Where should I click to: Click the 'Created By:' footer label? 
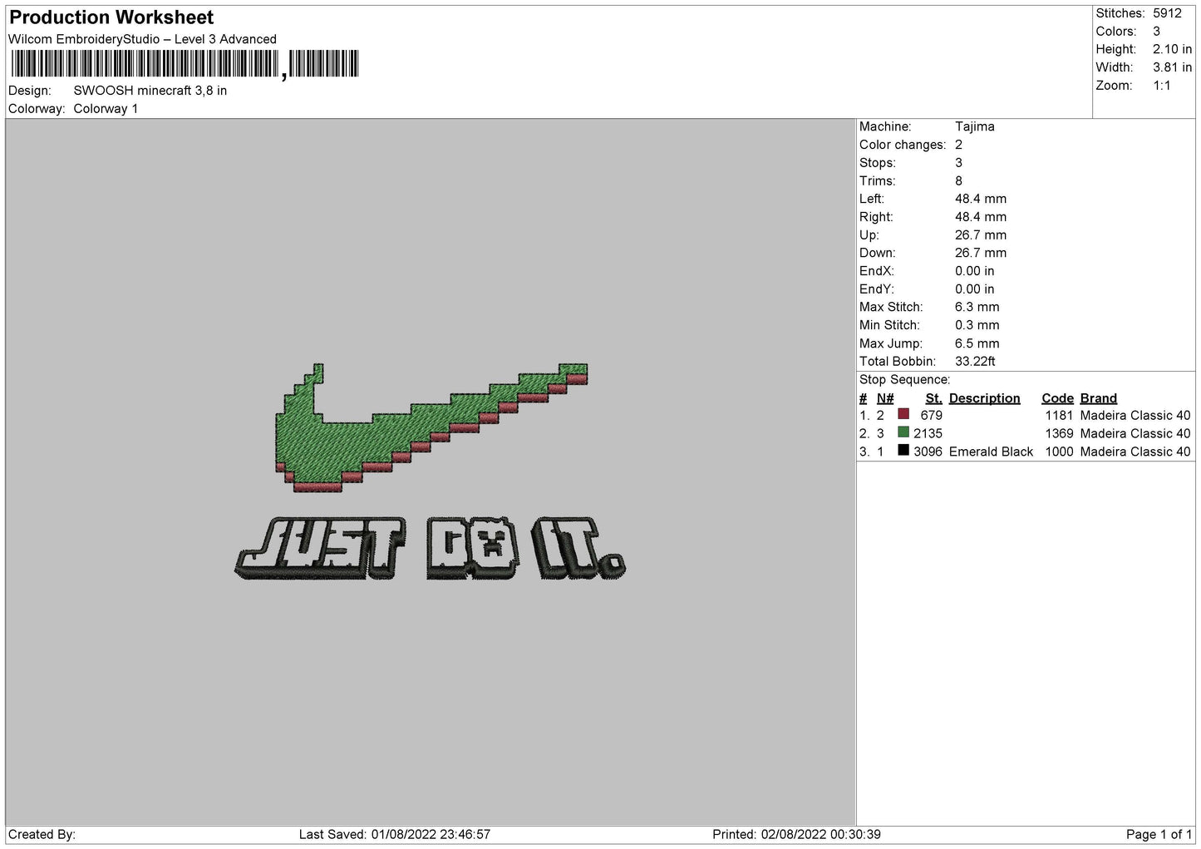coord(42,835)
